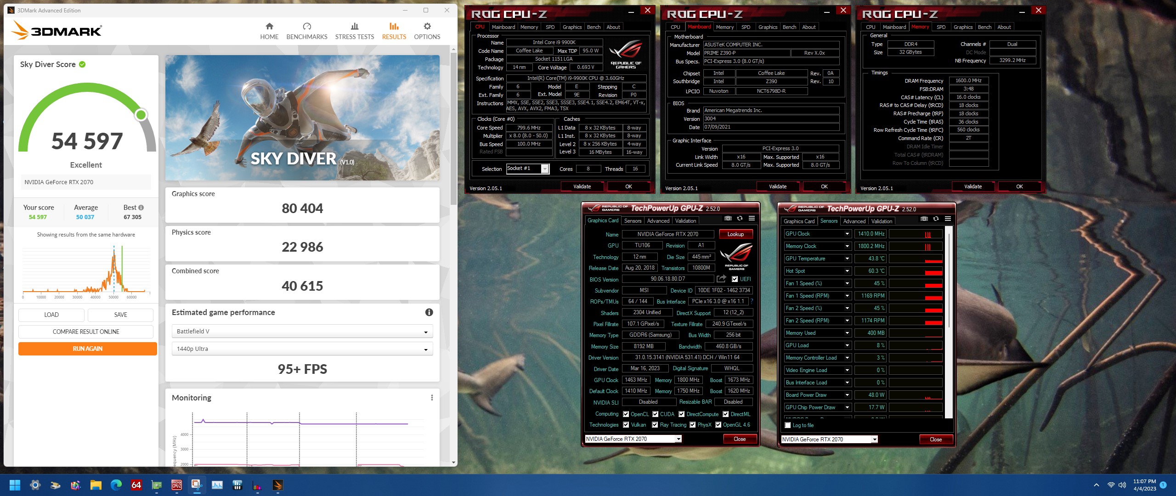Open volume control in system tray
Image resolution: width=1176 pixels, height=496 pixels.
click(x=1122, y=485)
